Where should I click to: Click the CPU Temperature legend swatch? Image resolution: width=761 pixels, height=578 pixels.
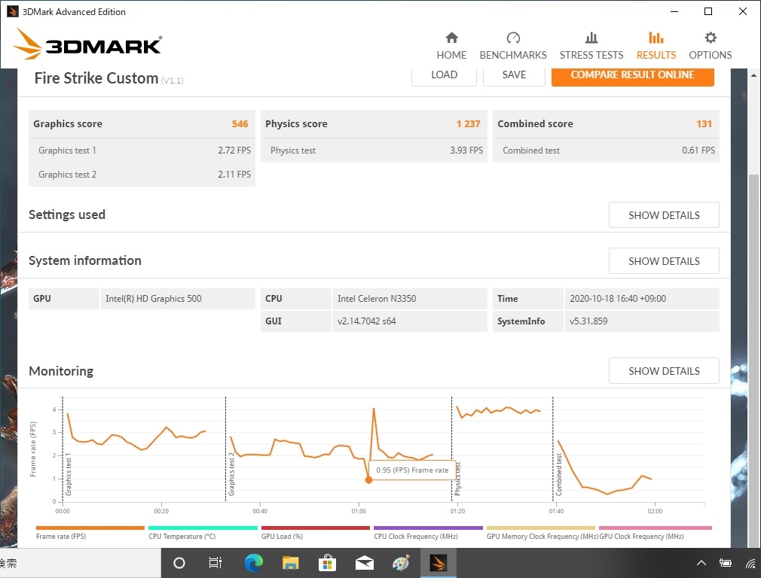pos(203,528)
